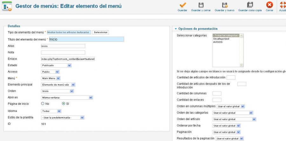This screenshot has width=286, height=141.
Task: Open the Orden dropdown showing Inicio
Action: click(x=58, y=91)
